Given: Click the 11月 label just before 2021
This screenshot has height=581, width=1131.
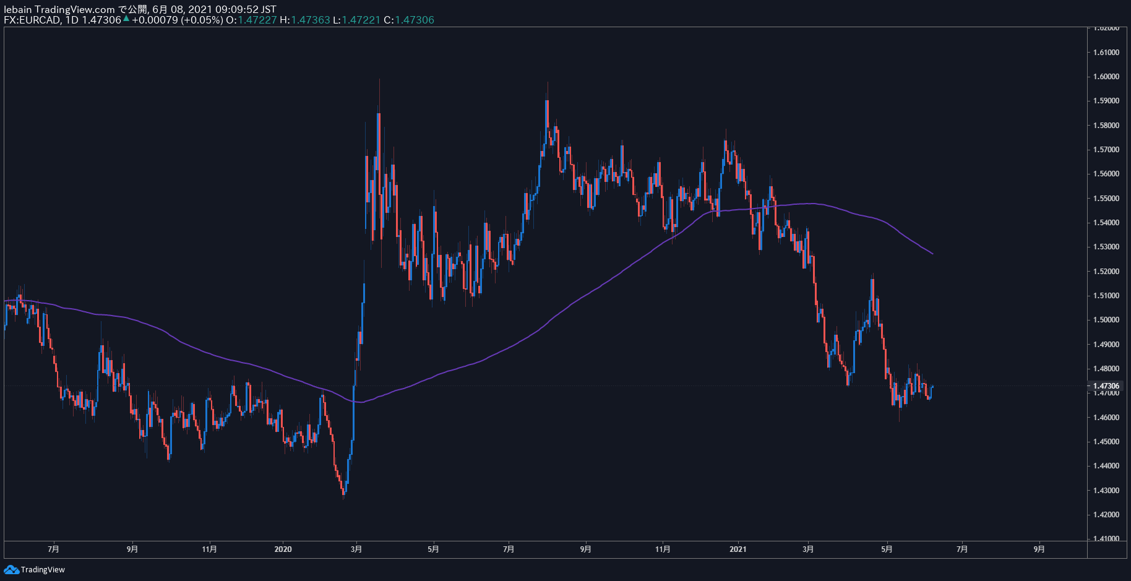Looking at the screenshot, I should click(x=663, y=549).
